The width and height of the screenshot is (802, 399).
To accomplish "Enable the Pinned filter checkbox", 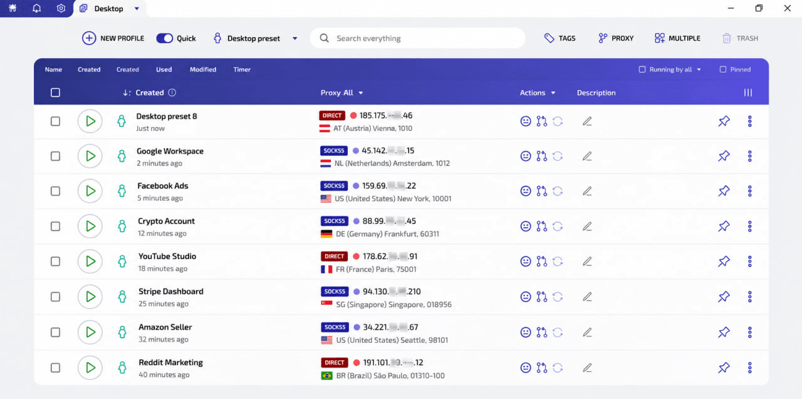I will (x=723, y=69).
